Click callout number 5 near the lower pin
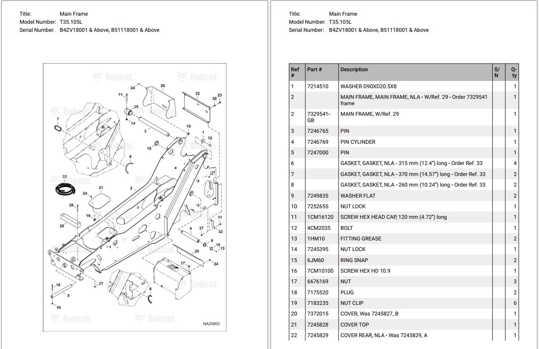539x349 pixels. pyautogui.click(x=68, y=296)
